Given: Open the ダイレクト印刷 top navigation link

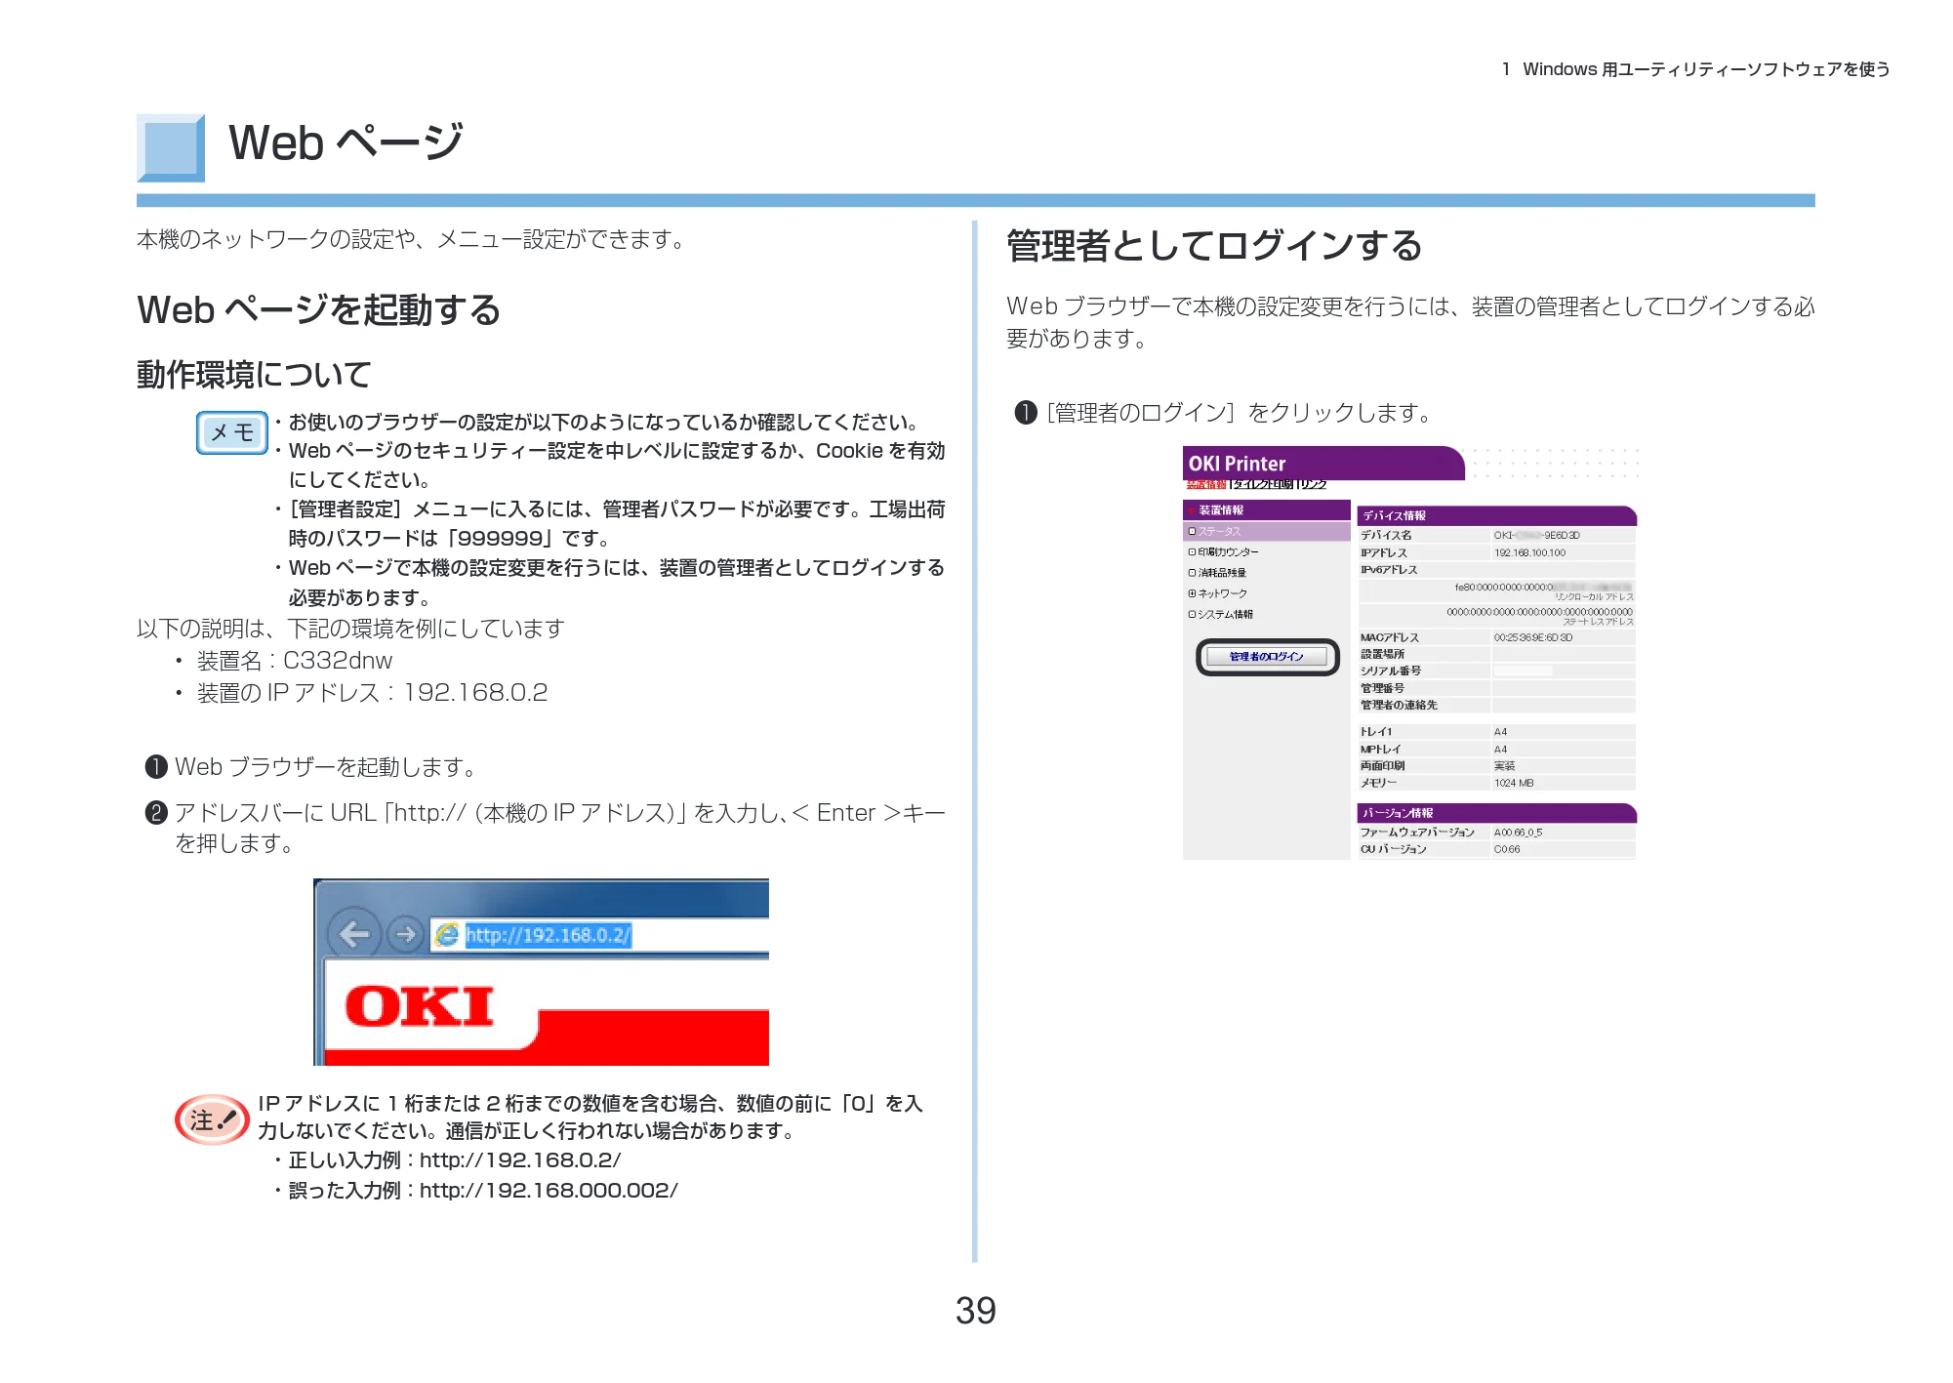Looking at the screenshot, I should pos(1262,484).
